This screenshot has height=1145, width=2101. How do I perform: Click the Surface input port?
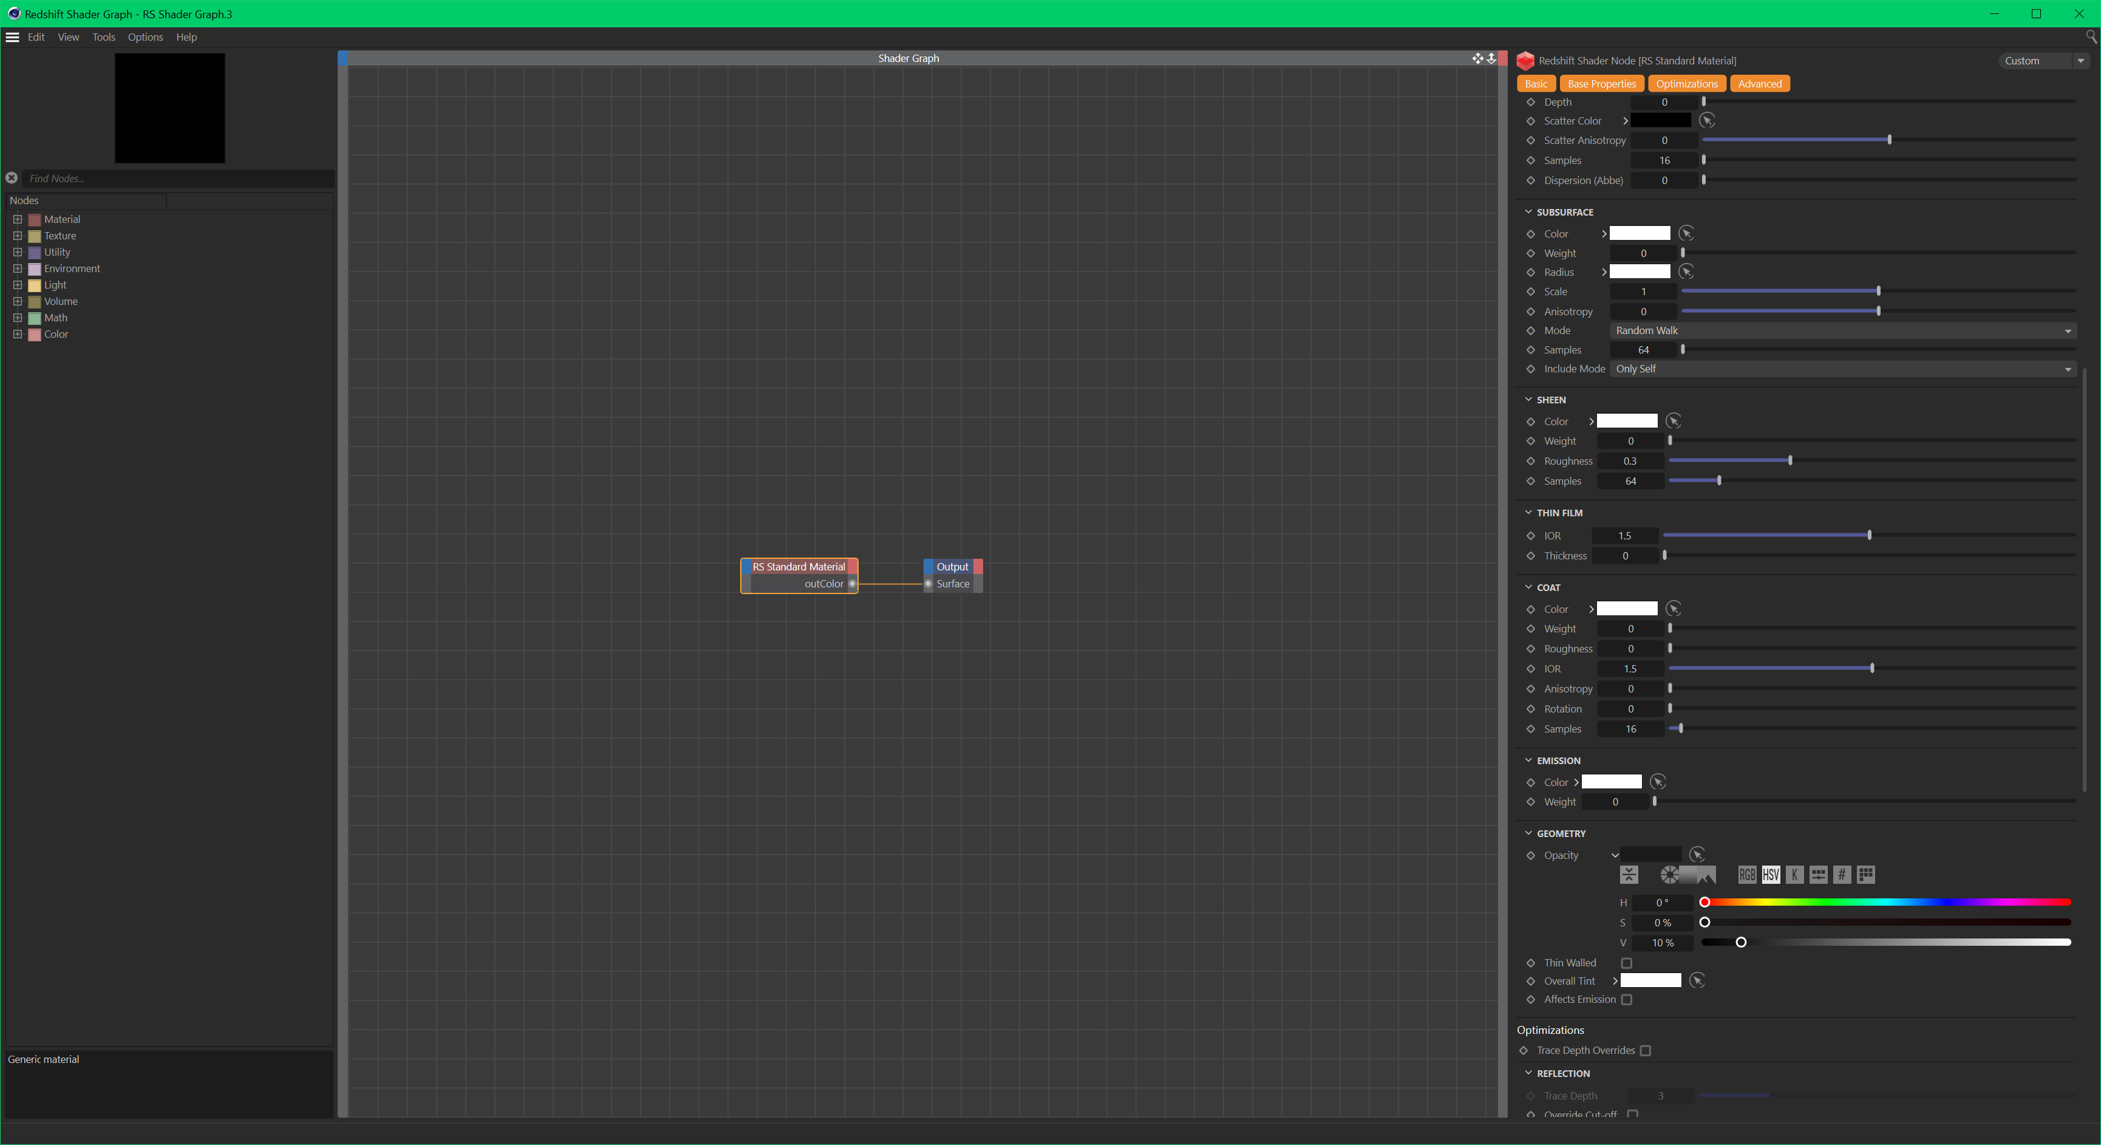pos(928,584)
